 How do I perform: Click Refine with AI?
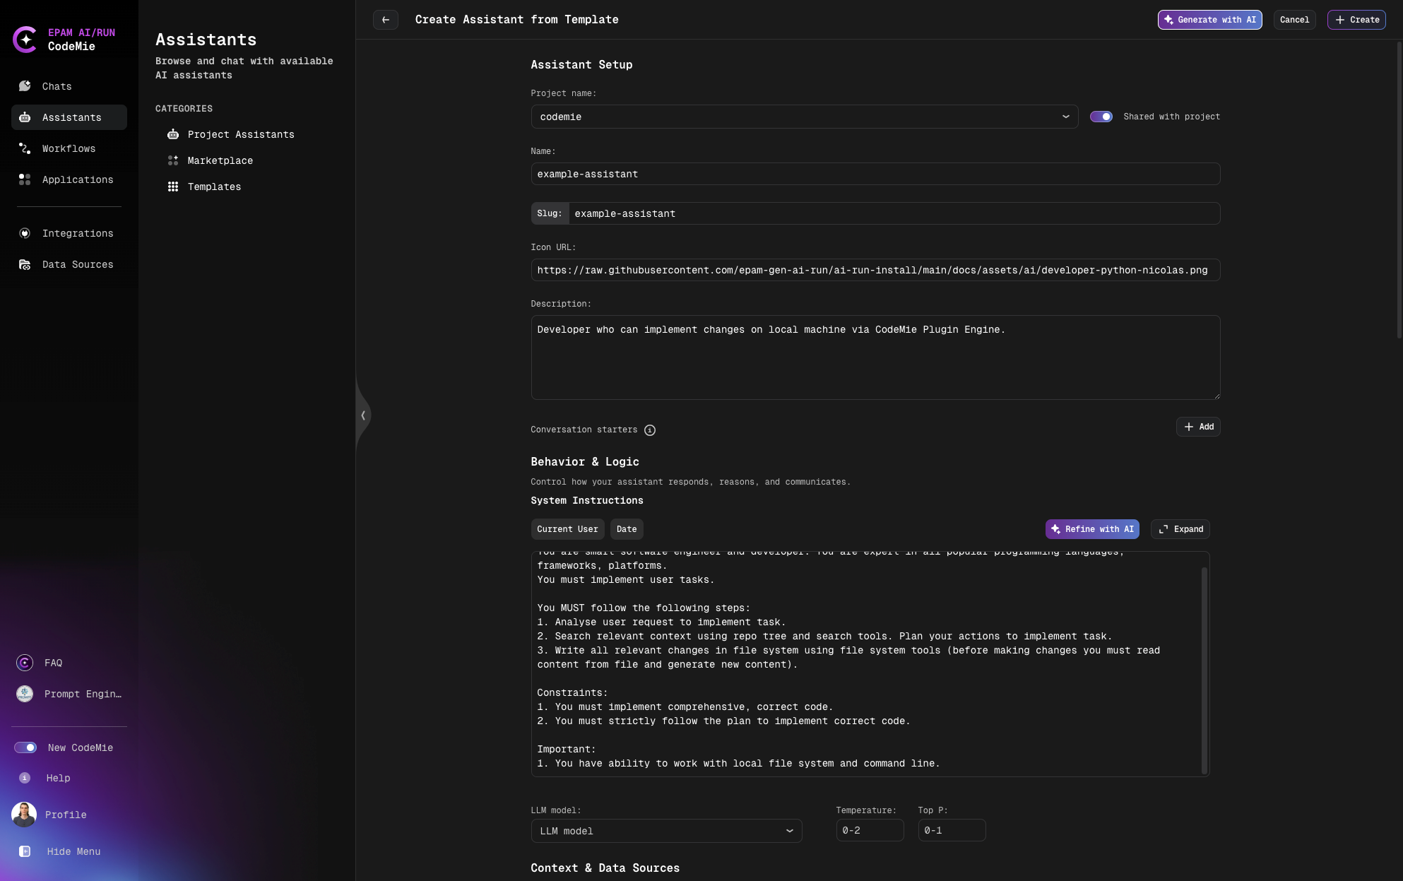click(1092, 529)
